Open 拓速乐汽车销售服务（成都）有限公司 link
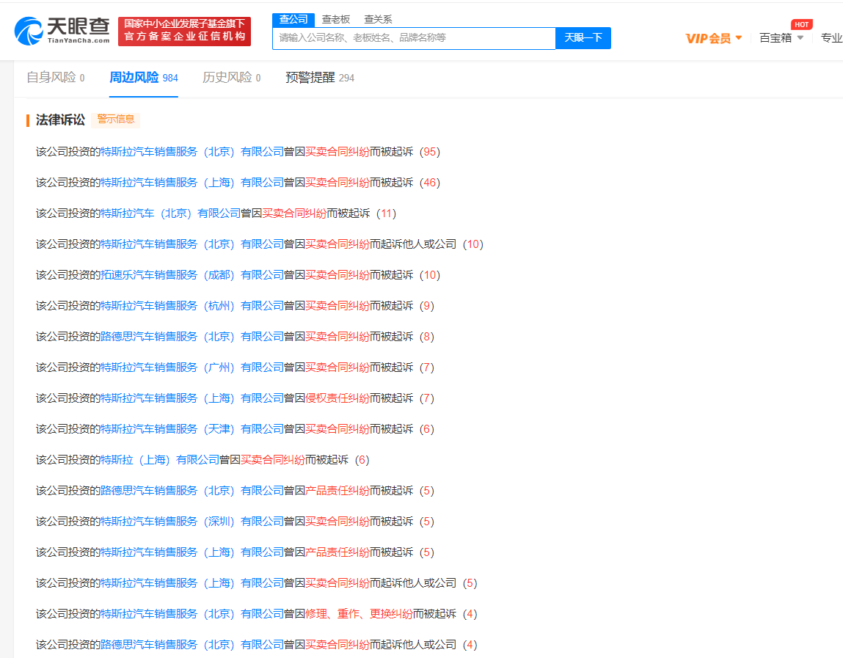The height and width of the screenshot is (658, 843). (191, 275)
